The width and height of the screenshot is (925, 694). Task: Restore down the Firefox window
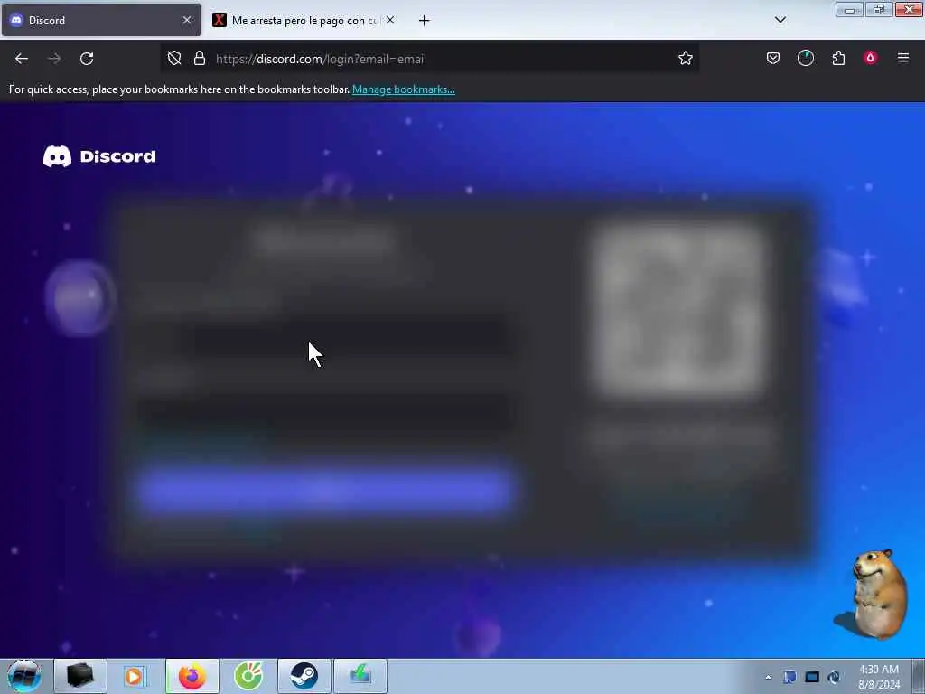pyautogui.click(x=879, y=10)
